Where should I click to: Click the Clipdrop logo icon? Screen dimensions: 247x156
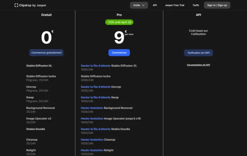(x=16, y=5)
